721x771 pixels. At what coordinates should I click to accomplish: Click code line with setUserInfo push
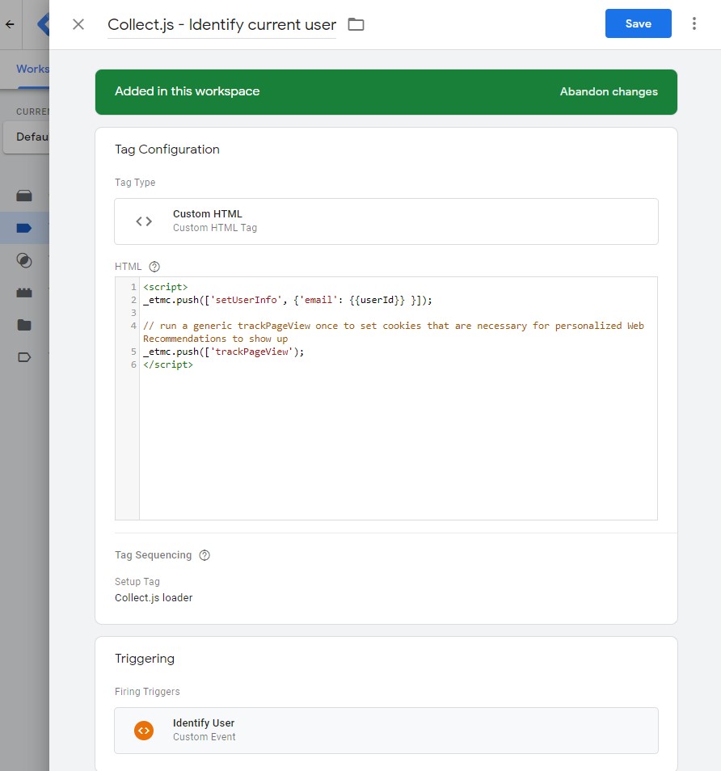coord(287,300)
